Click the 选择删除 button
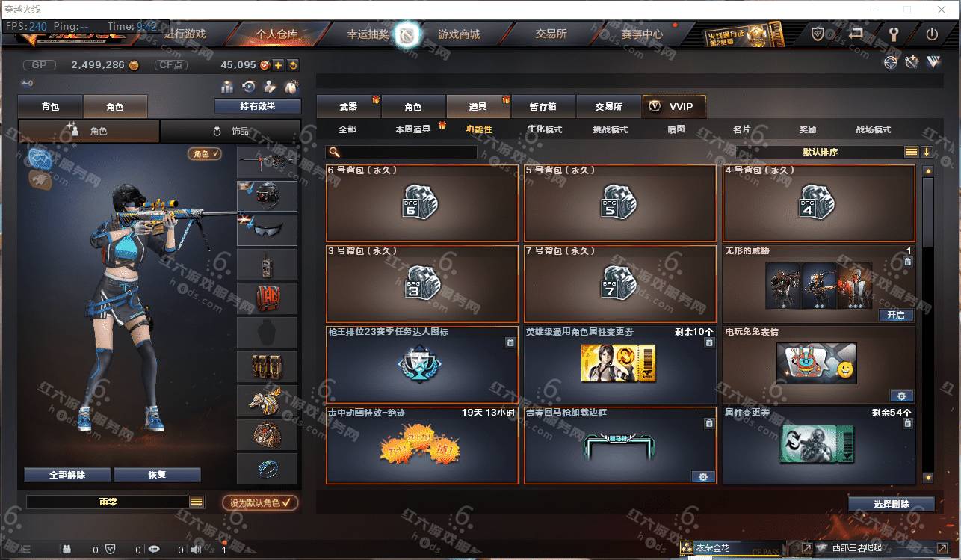961x560 pixels. click(892, 504)
